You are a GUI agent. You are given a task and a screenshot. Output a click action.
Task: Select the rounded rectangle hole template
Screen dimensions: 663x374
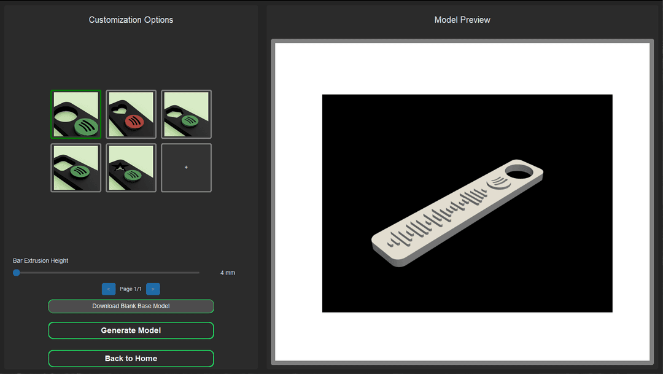click(76, 167)
